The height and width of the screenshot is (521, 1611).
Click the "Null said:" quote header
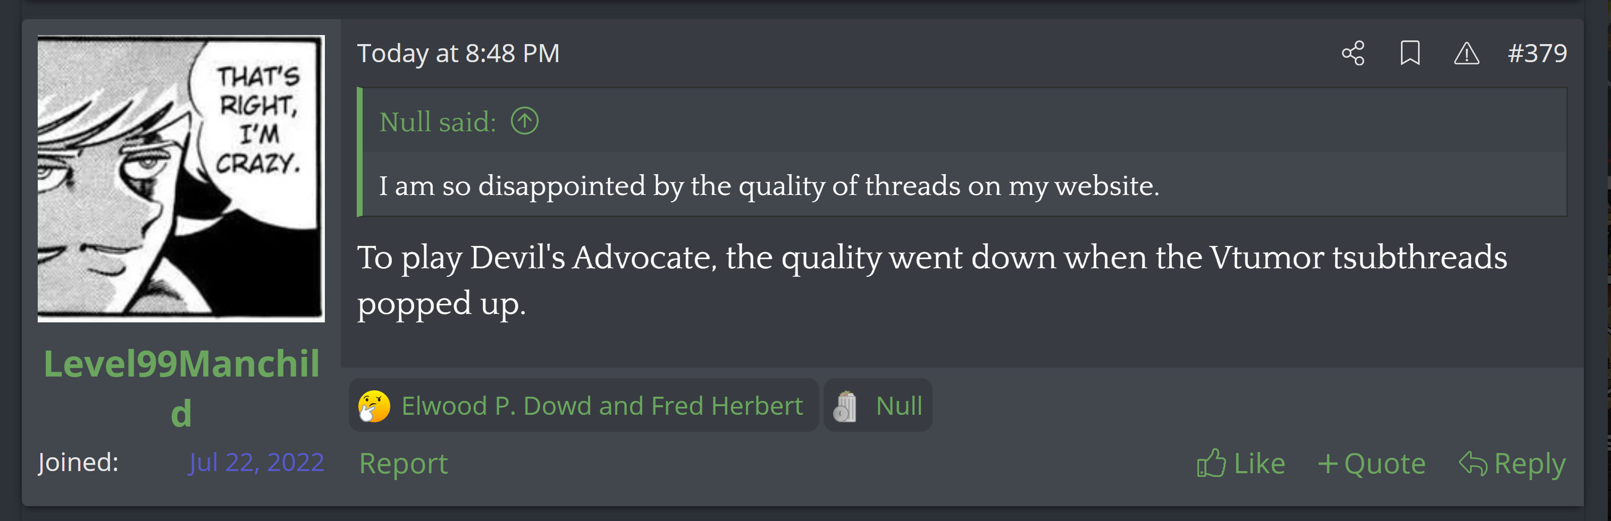click(437, 122)
